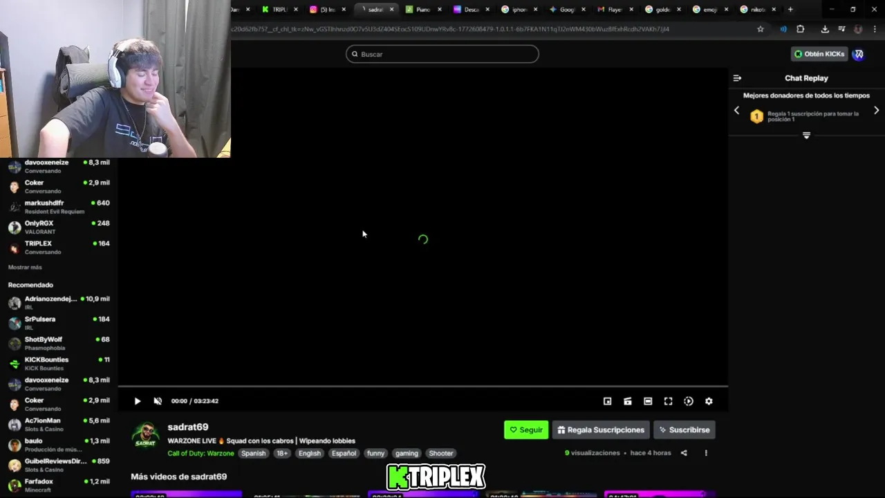Select the Spanish tag
The width and height of the screenshot is (885, 498).
pyautogui.click(x=253, y=454)
